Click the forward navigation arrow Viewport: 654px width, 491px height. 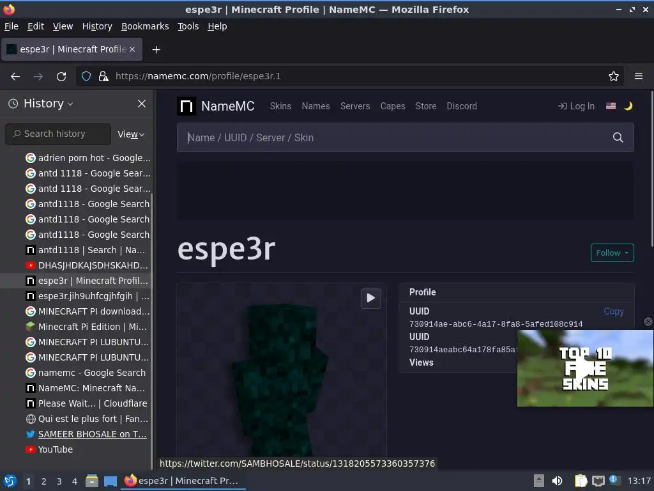pyautogui.click(x=38, y=77)
